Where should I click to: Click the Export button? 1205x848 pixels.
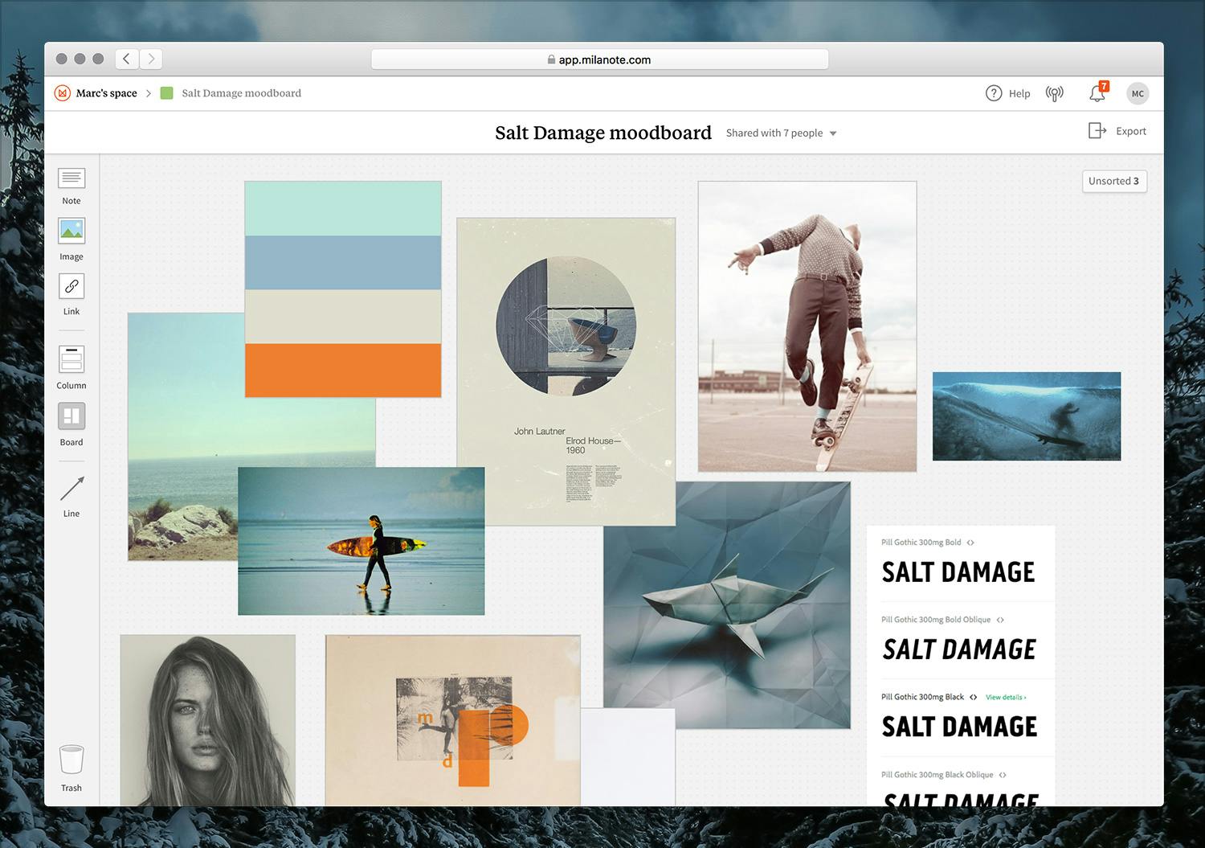(x=1117, y=131)
